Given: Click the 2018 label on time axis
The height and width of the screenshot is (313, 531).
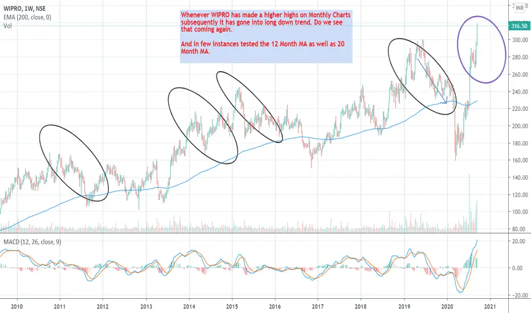Looking at the screenshot, I should point(361,307).
